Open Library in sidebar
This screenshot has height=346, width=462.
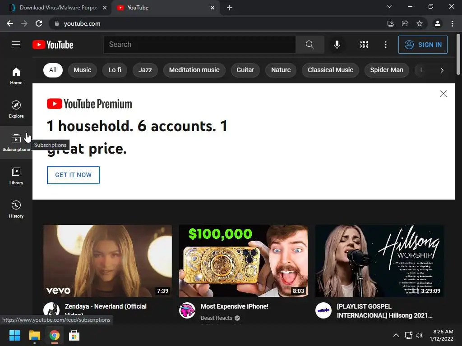(x=16, y=176)
